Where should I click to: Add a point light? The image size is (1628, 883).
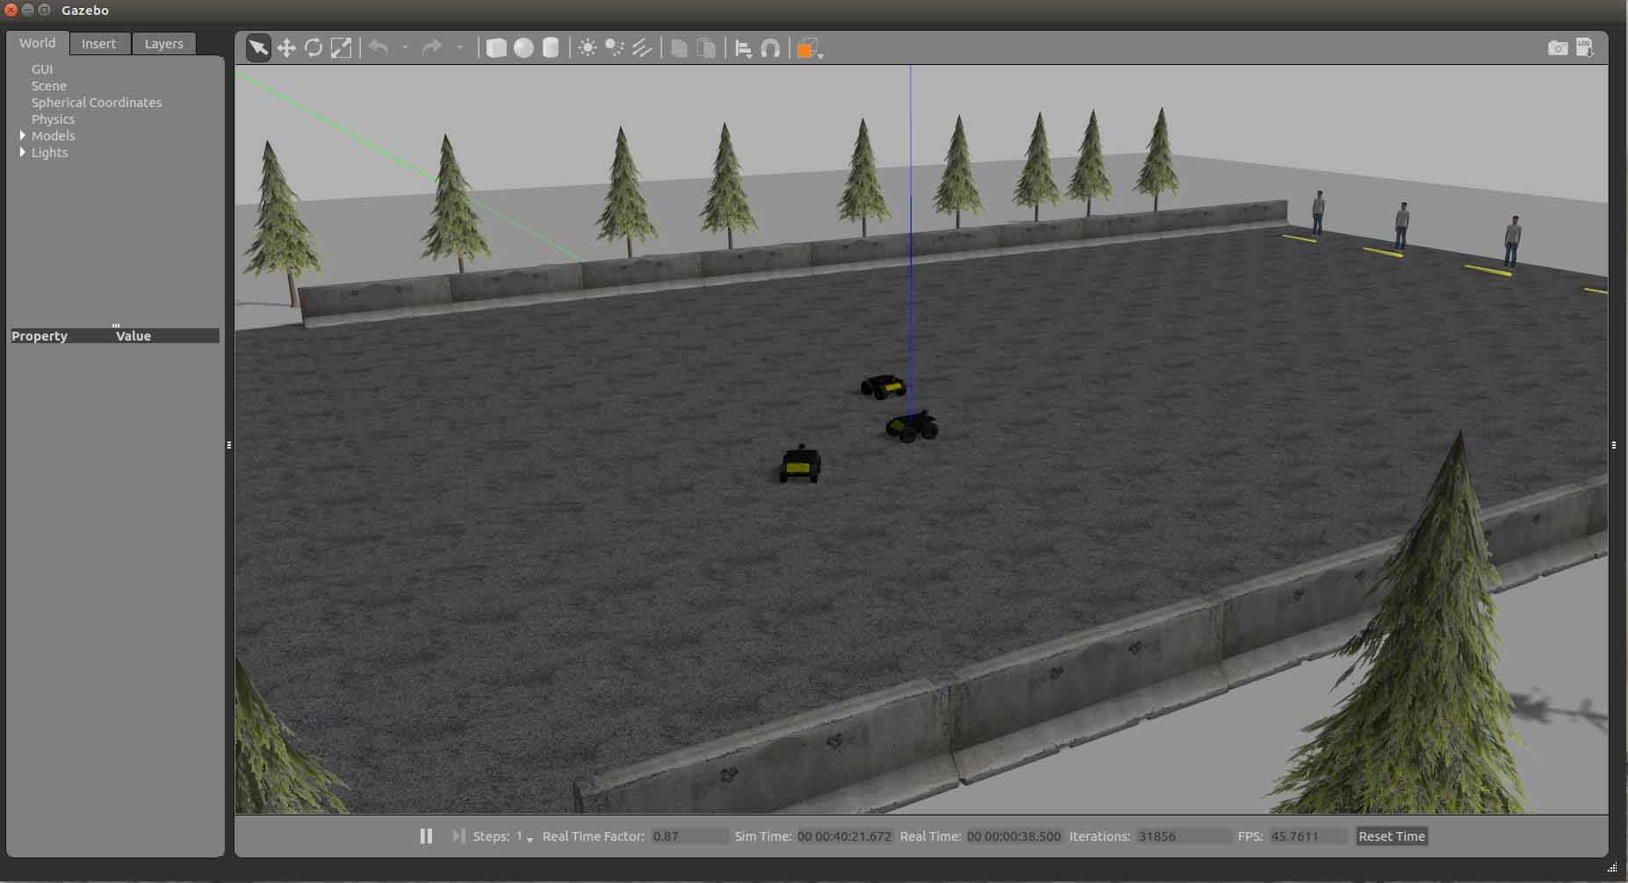[587, 48]
